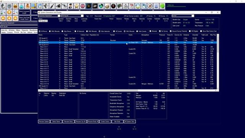Switch to the Minerals tab
The height and width of the screenshot is (138, 245).
16,32
